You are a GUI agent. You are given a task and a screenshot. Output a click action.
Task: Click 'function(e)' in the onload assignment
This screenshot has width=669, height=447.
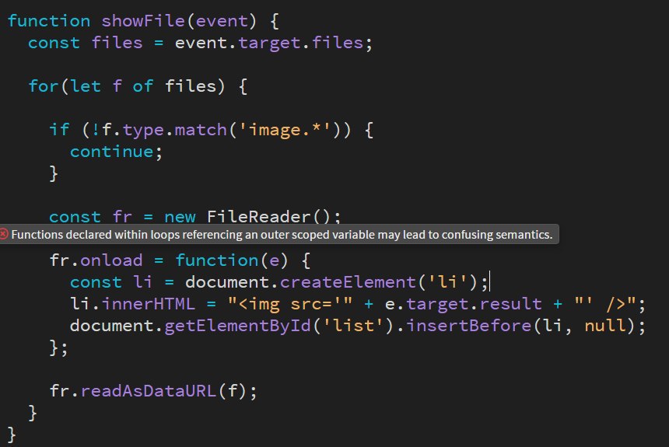click(x=232, y=260)
